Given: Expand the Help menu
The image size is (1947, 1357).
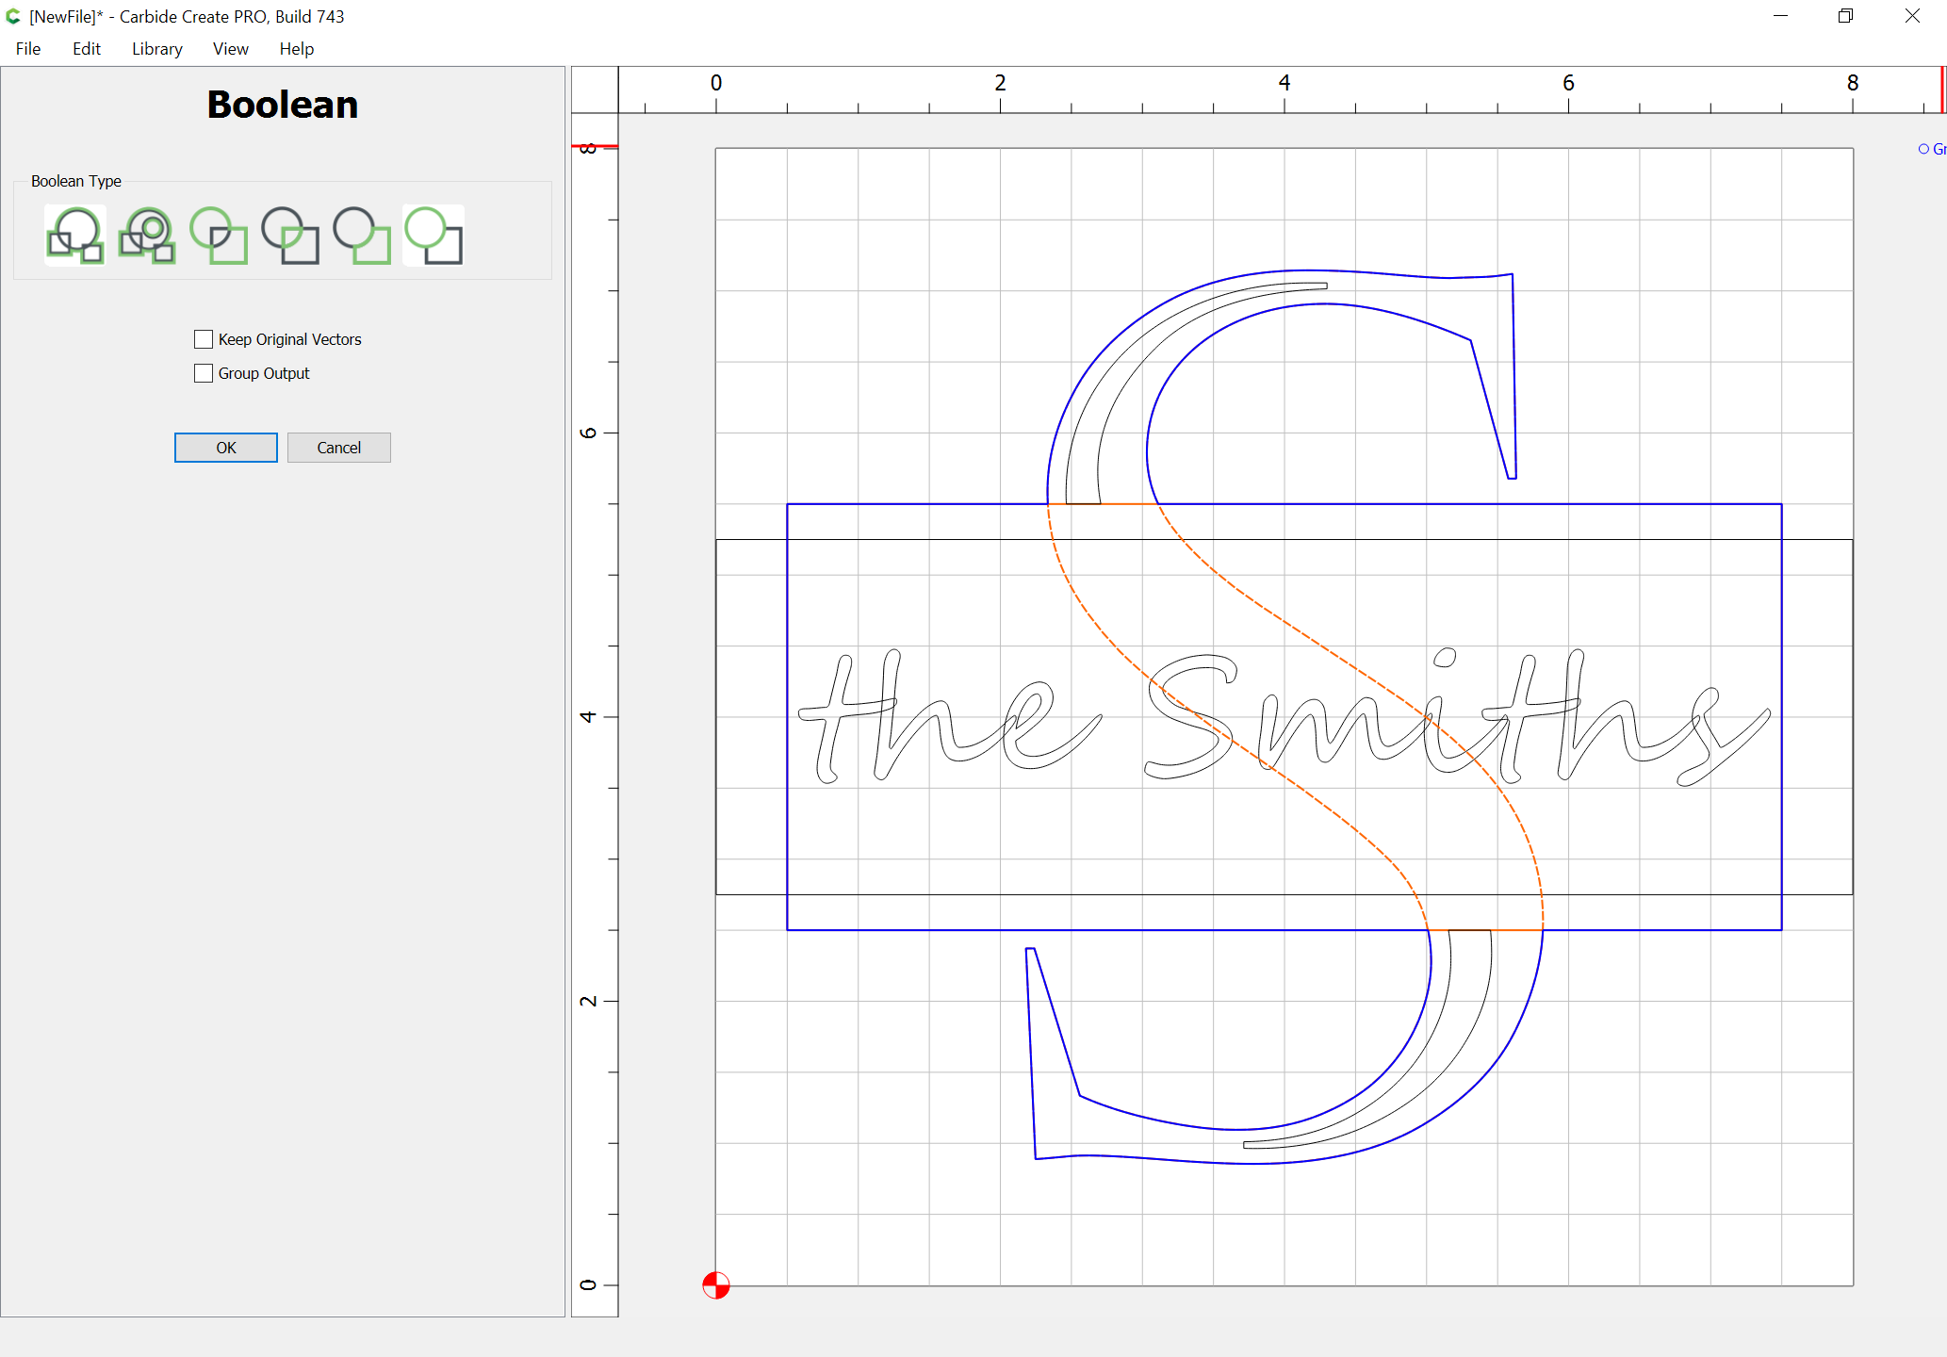Looking at the screenshot, I should 296,49.
